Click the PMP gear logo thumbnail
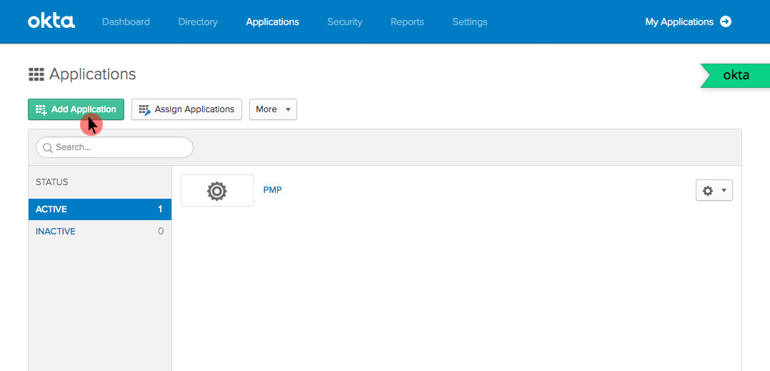This screenshot has height=371, width=770. [217, 191]
